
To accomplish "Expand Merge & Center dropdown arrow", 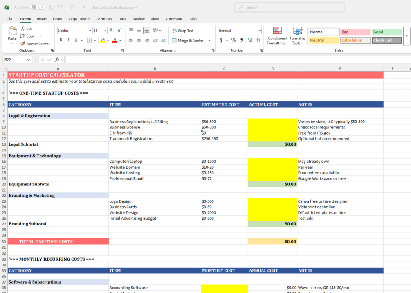I will pos(209,40).
